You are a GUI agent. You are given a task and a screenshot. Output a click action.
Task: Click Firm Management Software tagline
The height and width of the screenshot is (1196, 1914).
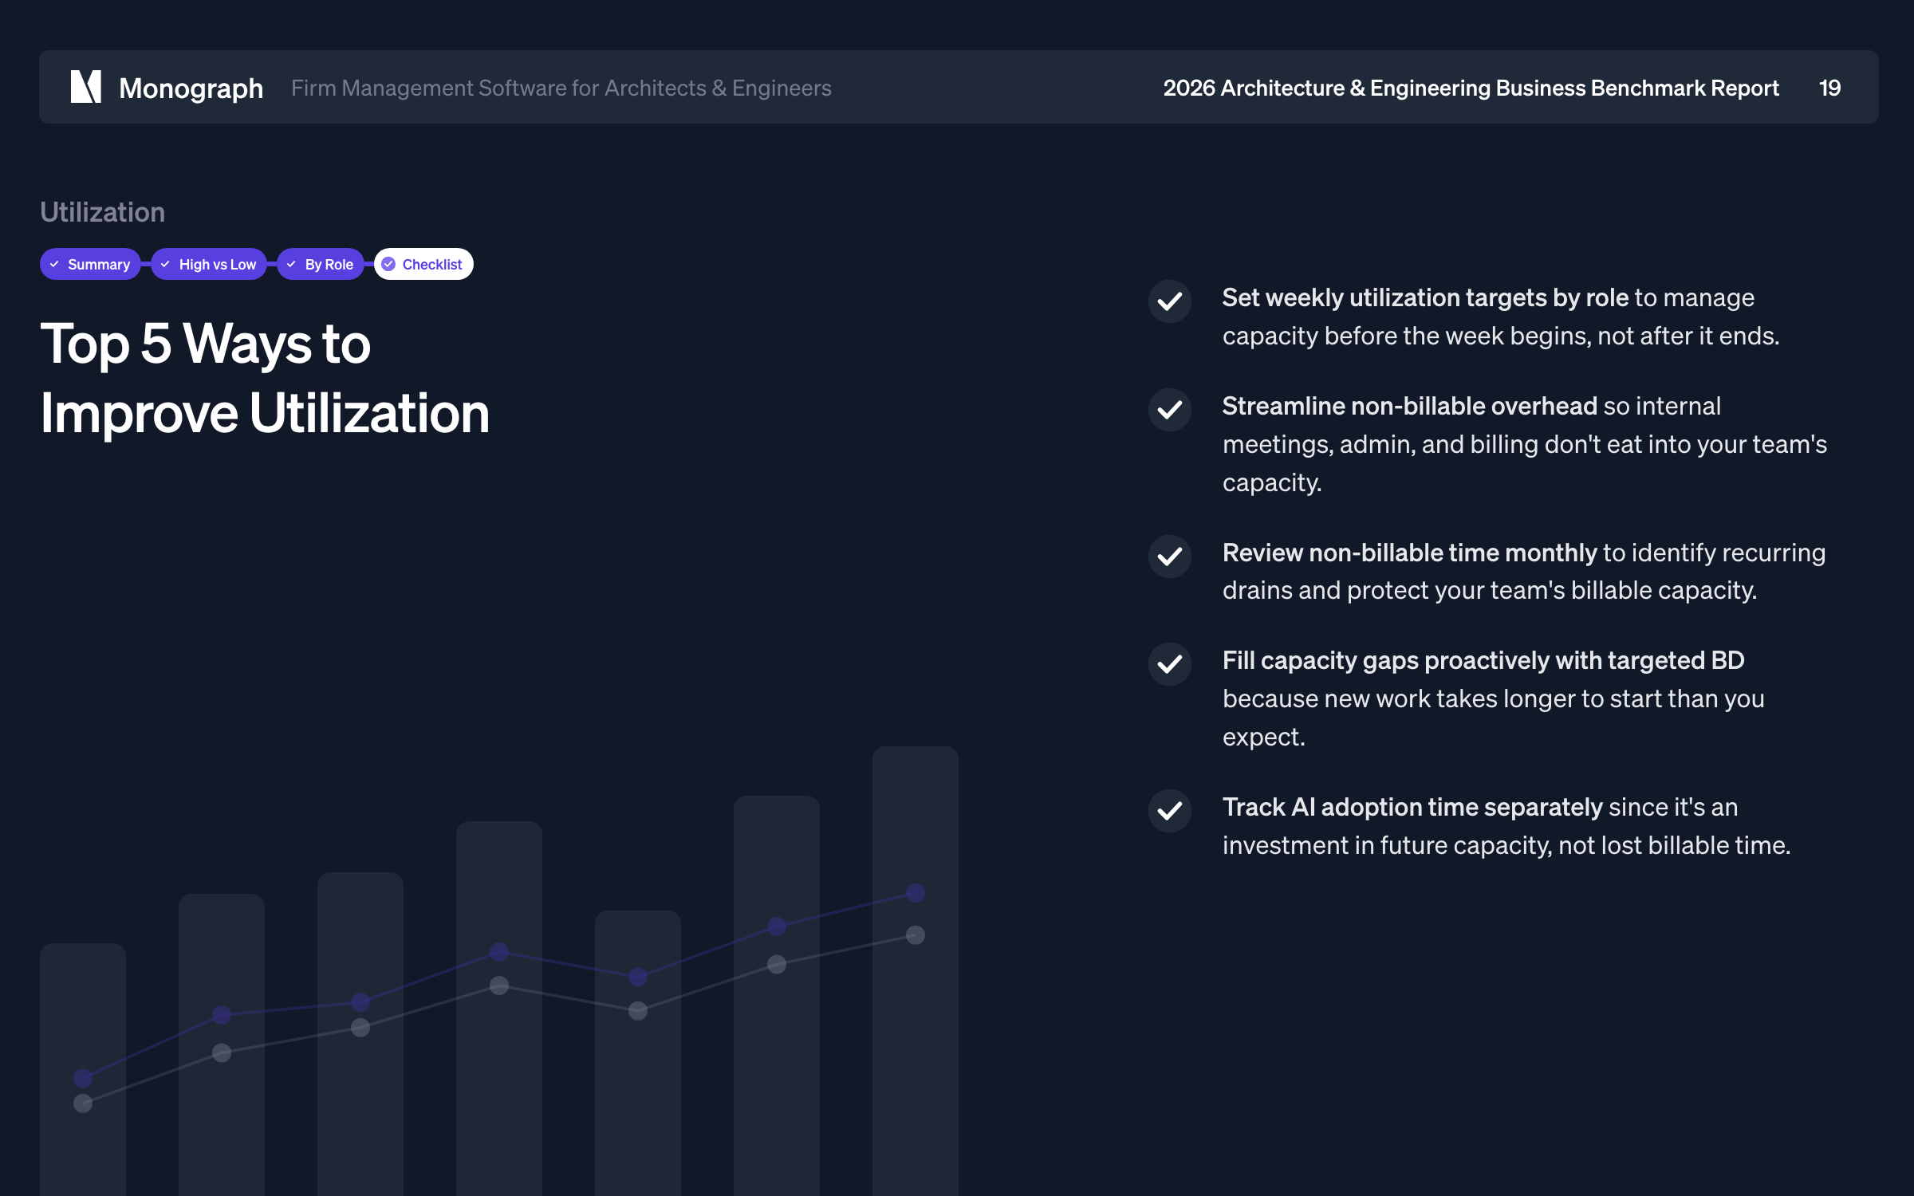point(561,88)
